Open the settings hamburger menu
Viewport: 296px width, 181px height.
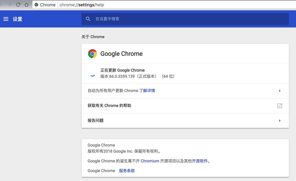(x=6, y=19)
